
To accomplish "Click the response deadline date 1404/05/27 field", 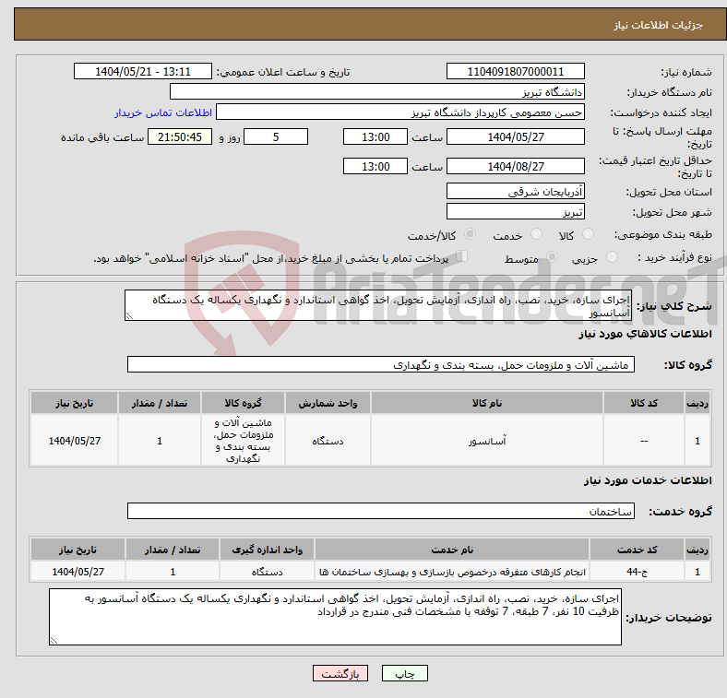I will pos(515,136).
